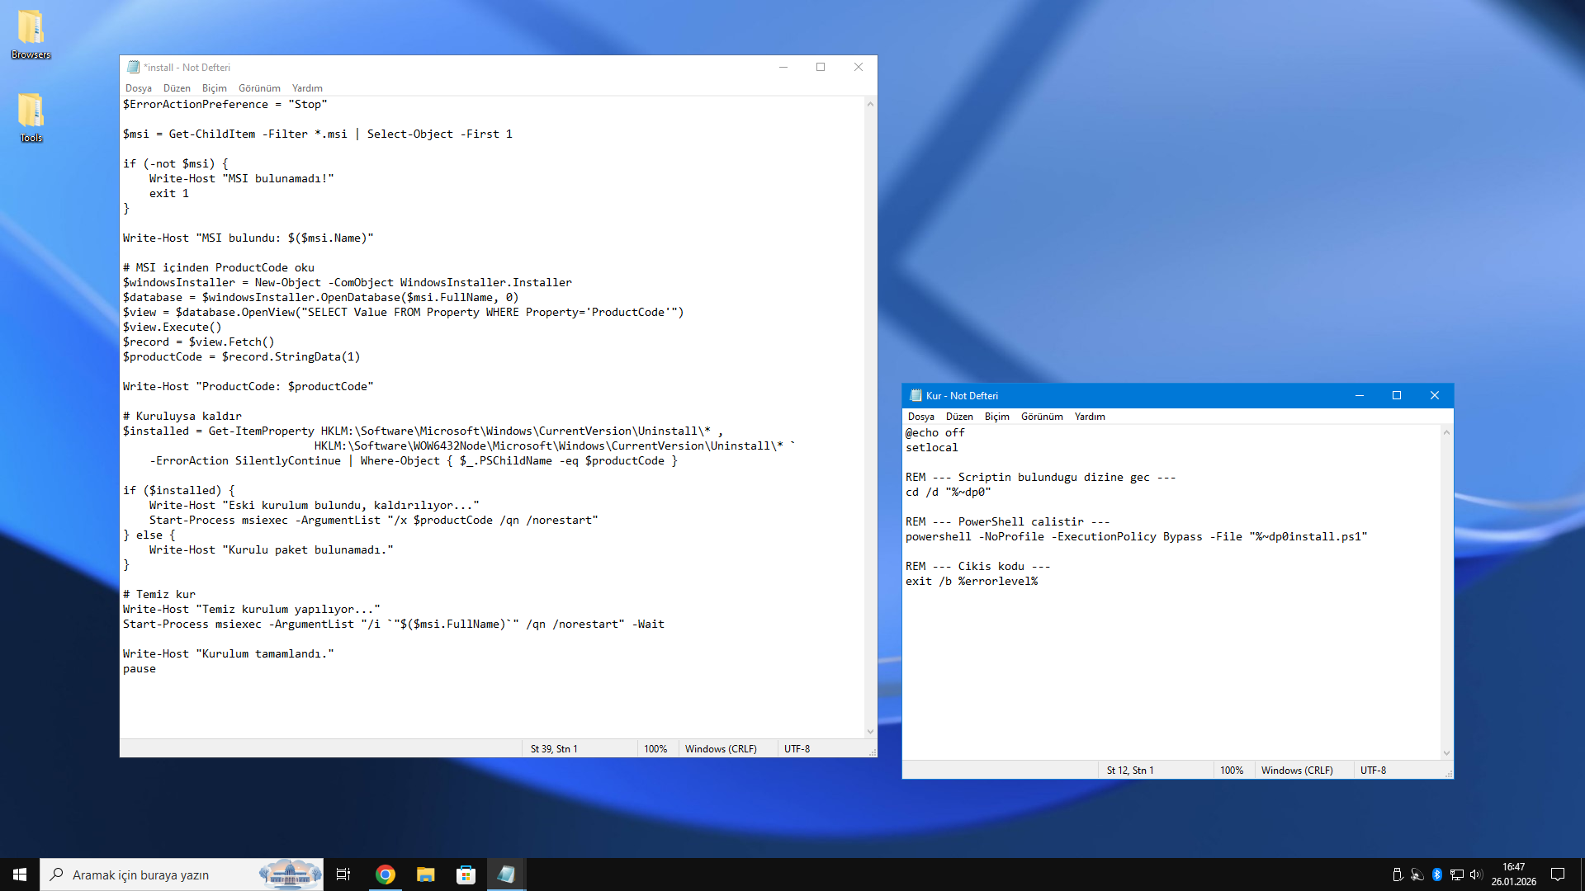
Task: Click the 'cd /d "%~dp0"' line
Action: (949, 492)
